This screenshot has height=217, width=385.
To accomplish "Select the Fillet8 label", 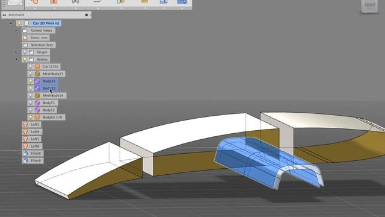I will (x=36, y=154).
